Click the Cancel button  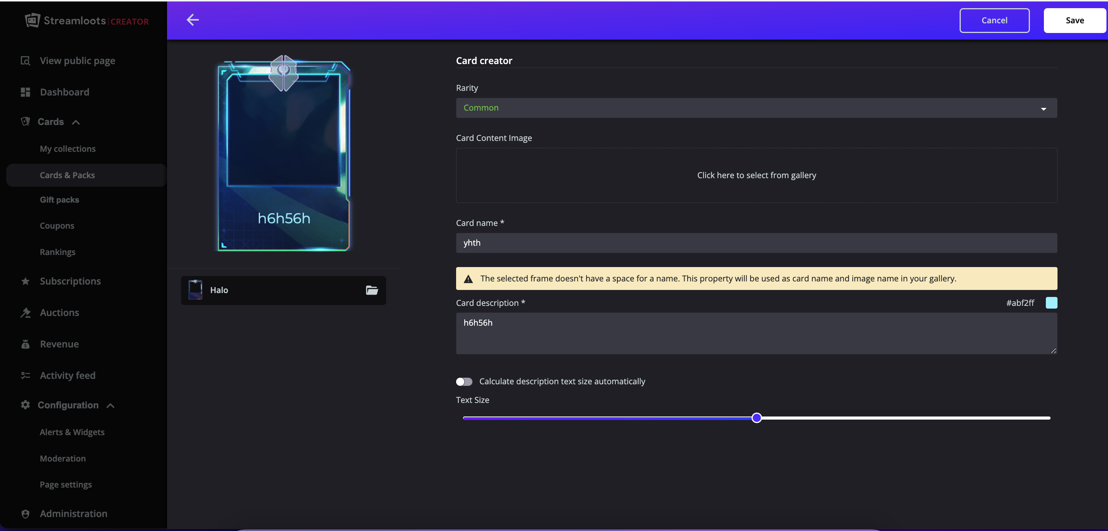[x=994, y=20]
